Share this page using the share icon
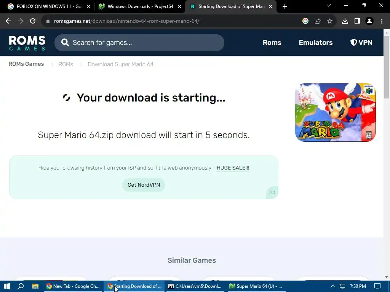 318,21
